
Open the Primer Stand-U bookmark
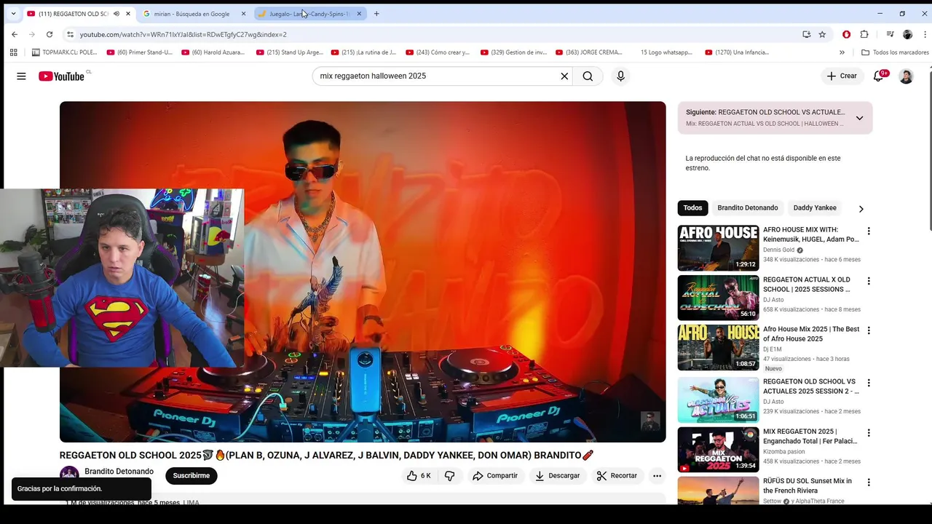coord(140,52)
